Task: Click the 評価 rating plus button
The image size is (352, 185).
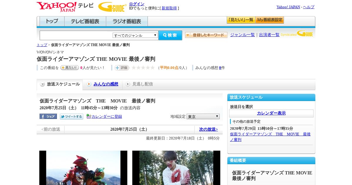Action: click(122, 68)
